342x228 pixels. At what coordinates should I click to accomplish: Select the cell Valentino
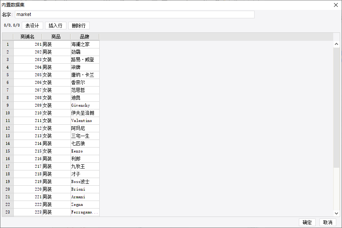85,121
